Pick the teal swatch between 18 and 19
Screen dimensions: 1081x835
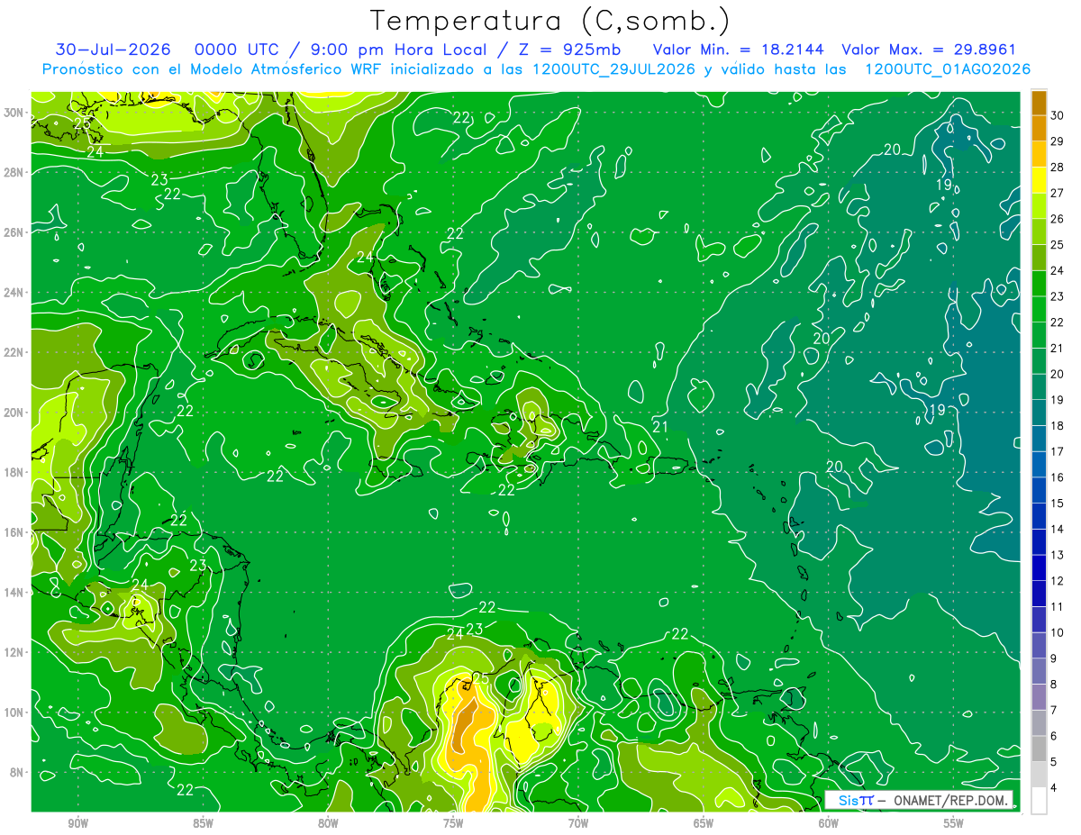click(1039, 413)
